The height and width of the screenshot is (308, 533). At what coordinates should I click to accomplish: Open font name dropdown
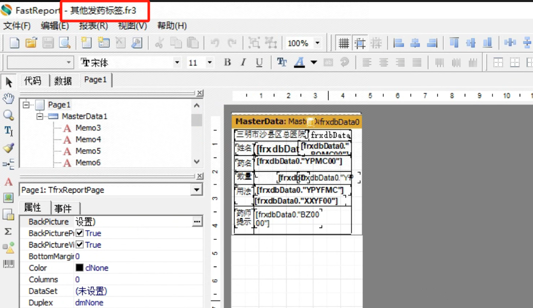click(x=177, y=63)
